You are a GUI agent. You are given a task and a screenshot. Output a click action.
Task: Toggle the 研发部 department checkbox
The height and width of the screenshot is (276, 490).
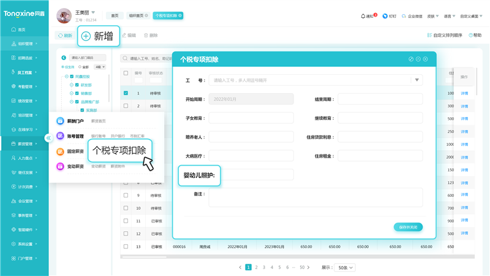(x=77, y=85)
